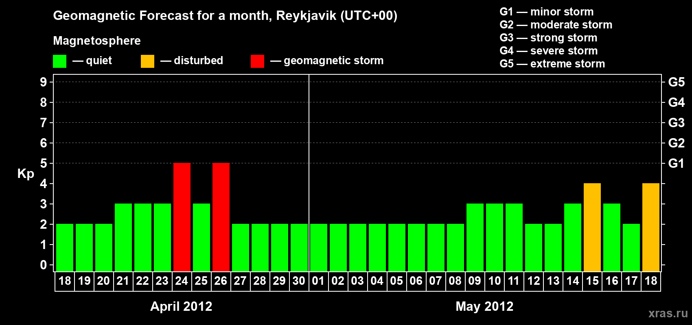Click the date cell '24' on the axis

[182, 281]
